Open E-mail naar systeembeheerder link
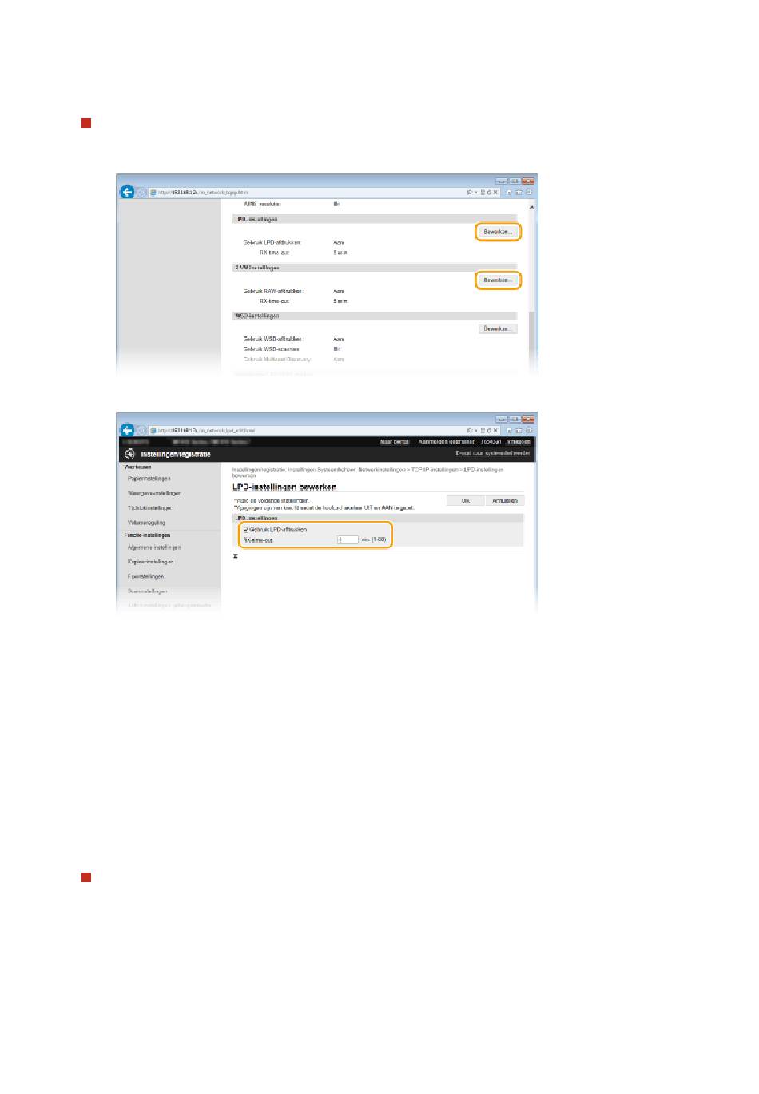This screenshot has width=759, height=1094. click(x=493, y=453)
